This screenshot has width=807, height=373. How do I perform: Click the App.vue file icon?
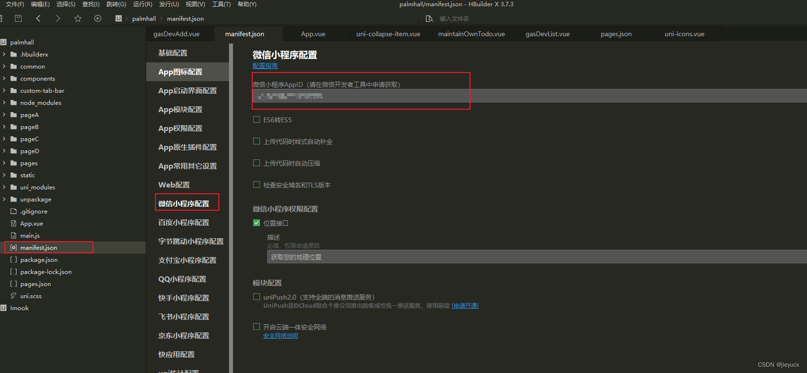coord(14,223)
